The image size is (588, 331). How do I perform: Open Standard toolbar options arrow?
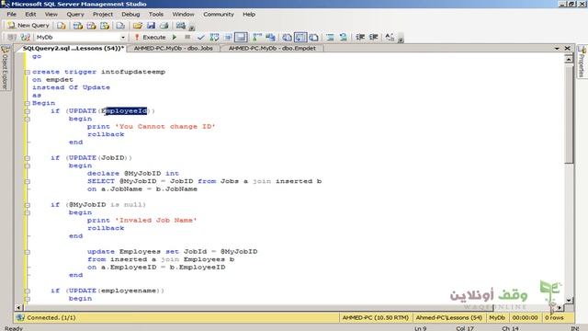[x=192, y=28]
